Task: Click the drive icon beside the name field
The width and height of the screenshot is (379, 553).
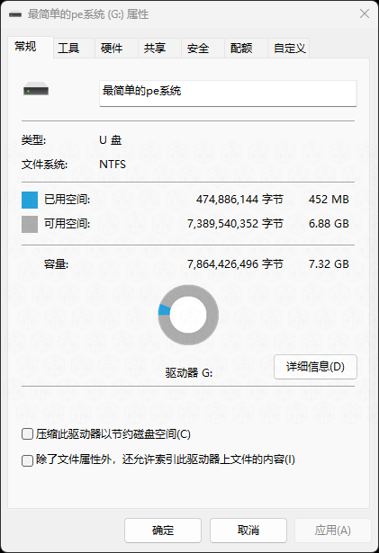Action: click(36, 89)
